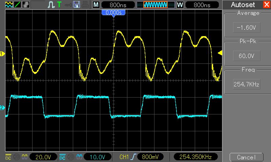Click the CH2 10.0V vertical scale readout
The width and height of the screenshot is (271, 162).
pos(97,157)
